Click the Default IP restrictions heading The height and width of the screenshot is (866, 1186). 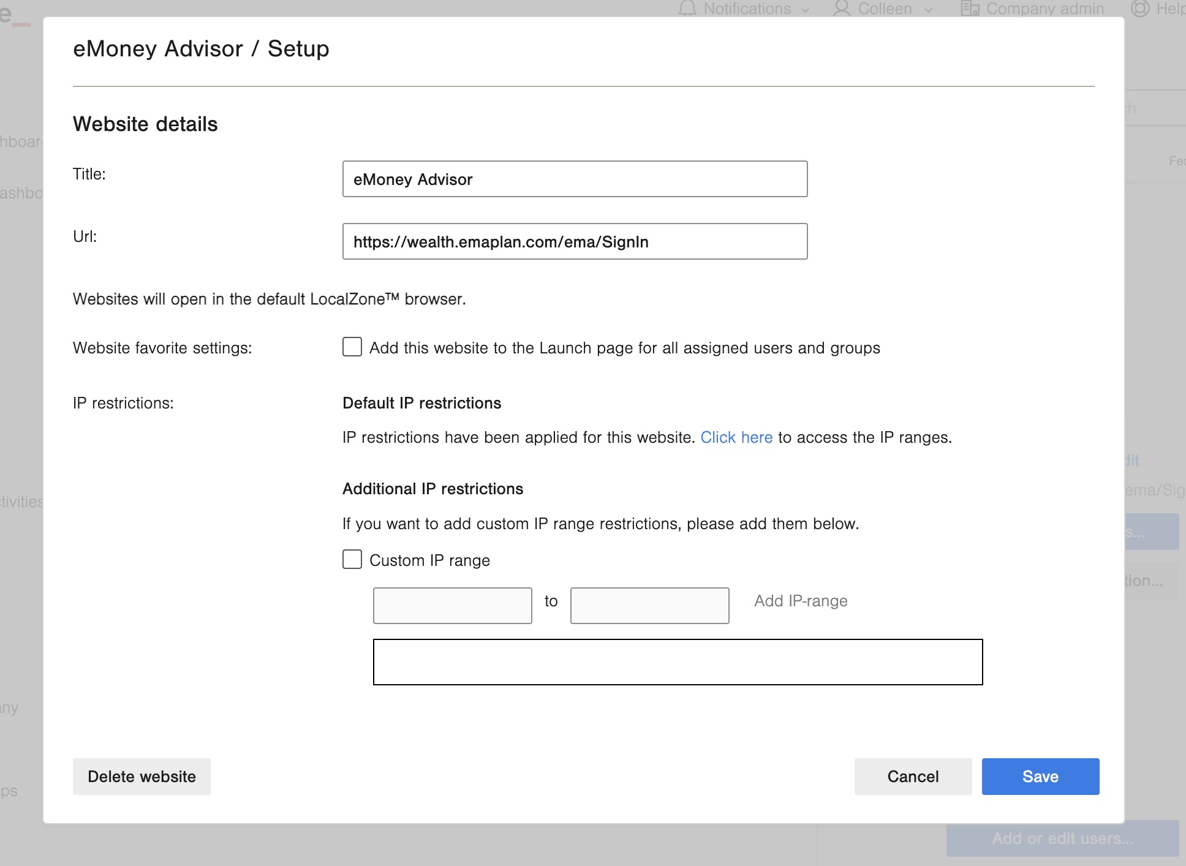(x=421, y=403)
